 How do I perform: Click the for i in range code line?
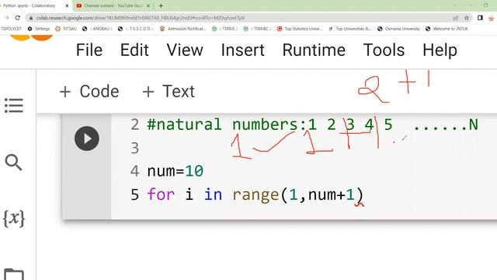tap(255, 194)
